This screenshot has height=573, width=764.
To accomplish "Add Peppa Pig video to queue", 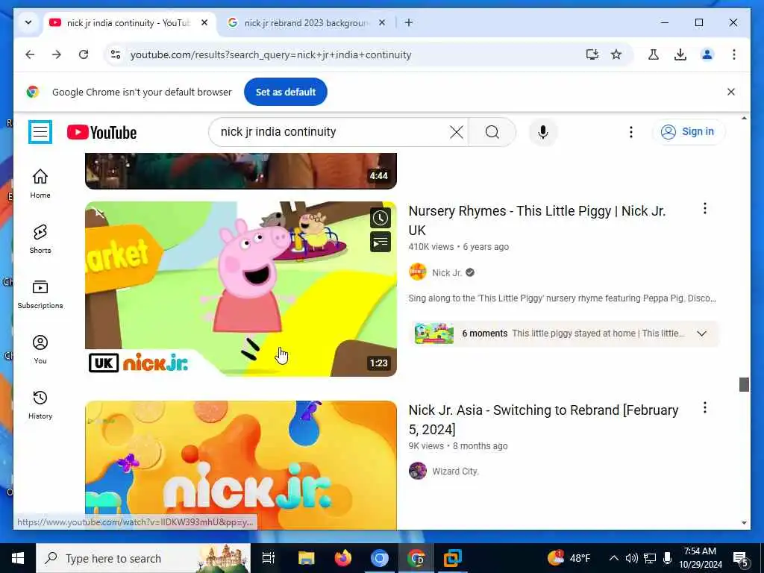I will 380,242.
